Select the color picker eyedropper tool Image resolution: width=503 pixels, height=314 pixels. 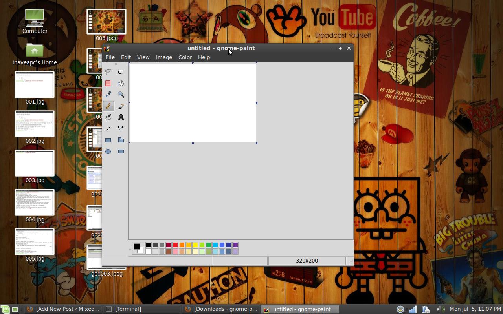coord(108,94)
